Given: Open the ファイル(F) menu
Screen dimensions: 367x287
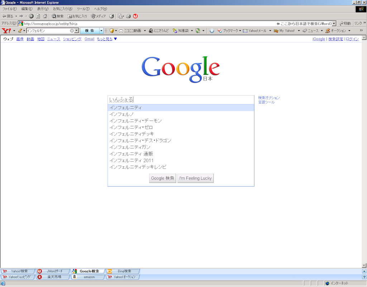Looking at the screenshot, I should (x=10, y=9).
